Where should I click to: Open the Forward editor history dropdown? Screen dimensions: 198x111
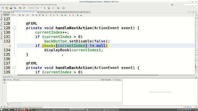point(29,15)
